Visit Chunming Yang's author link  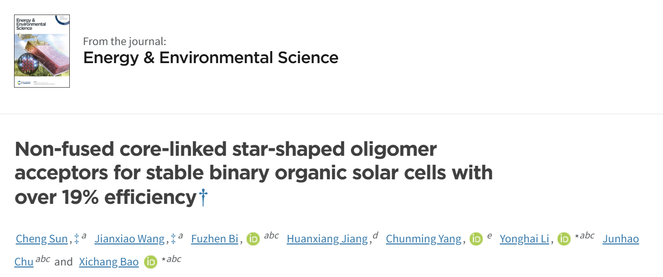click(423, 239)
